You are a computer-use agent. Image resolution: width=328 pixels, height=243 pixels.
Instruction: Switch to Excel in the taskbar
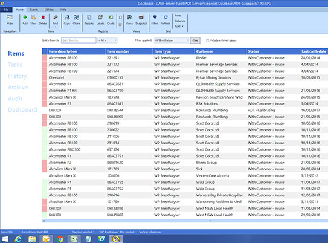coord(74,239)
